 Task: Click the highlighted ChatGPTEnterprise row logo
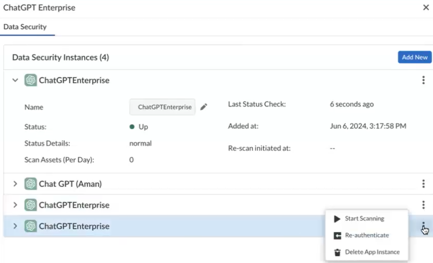point(30,226)
